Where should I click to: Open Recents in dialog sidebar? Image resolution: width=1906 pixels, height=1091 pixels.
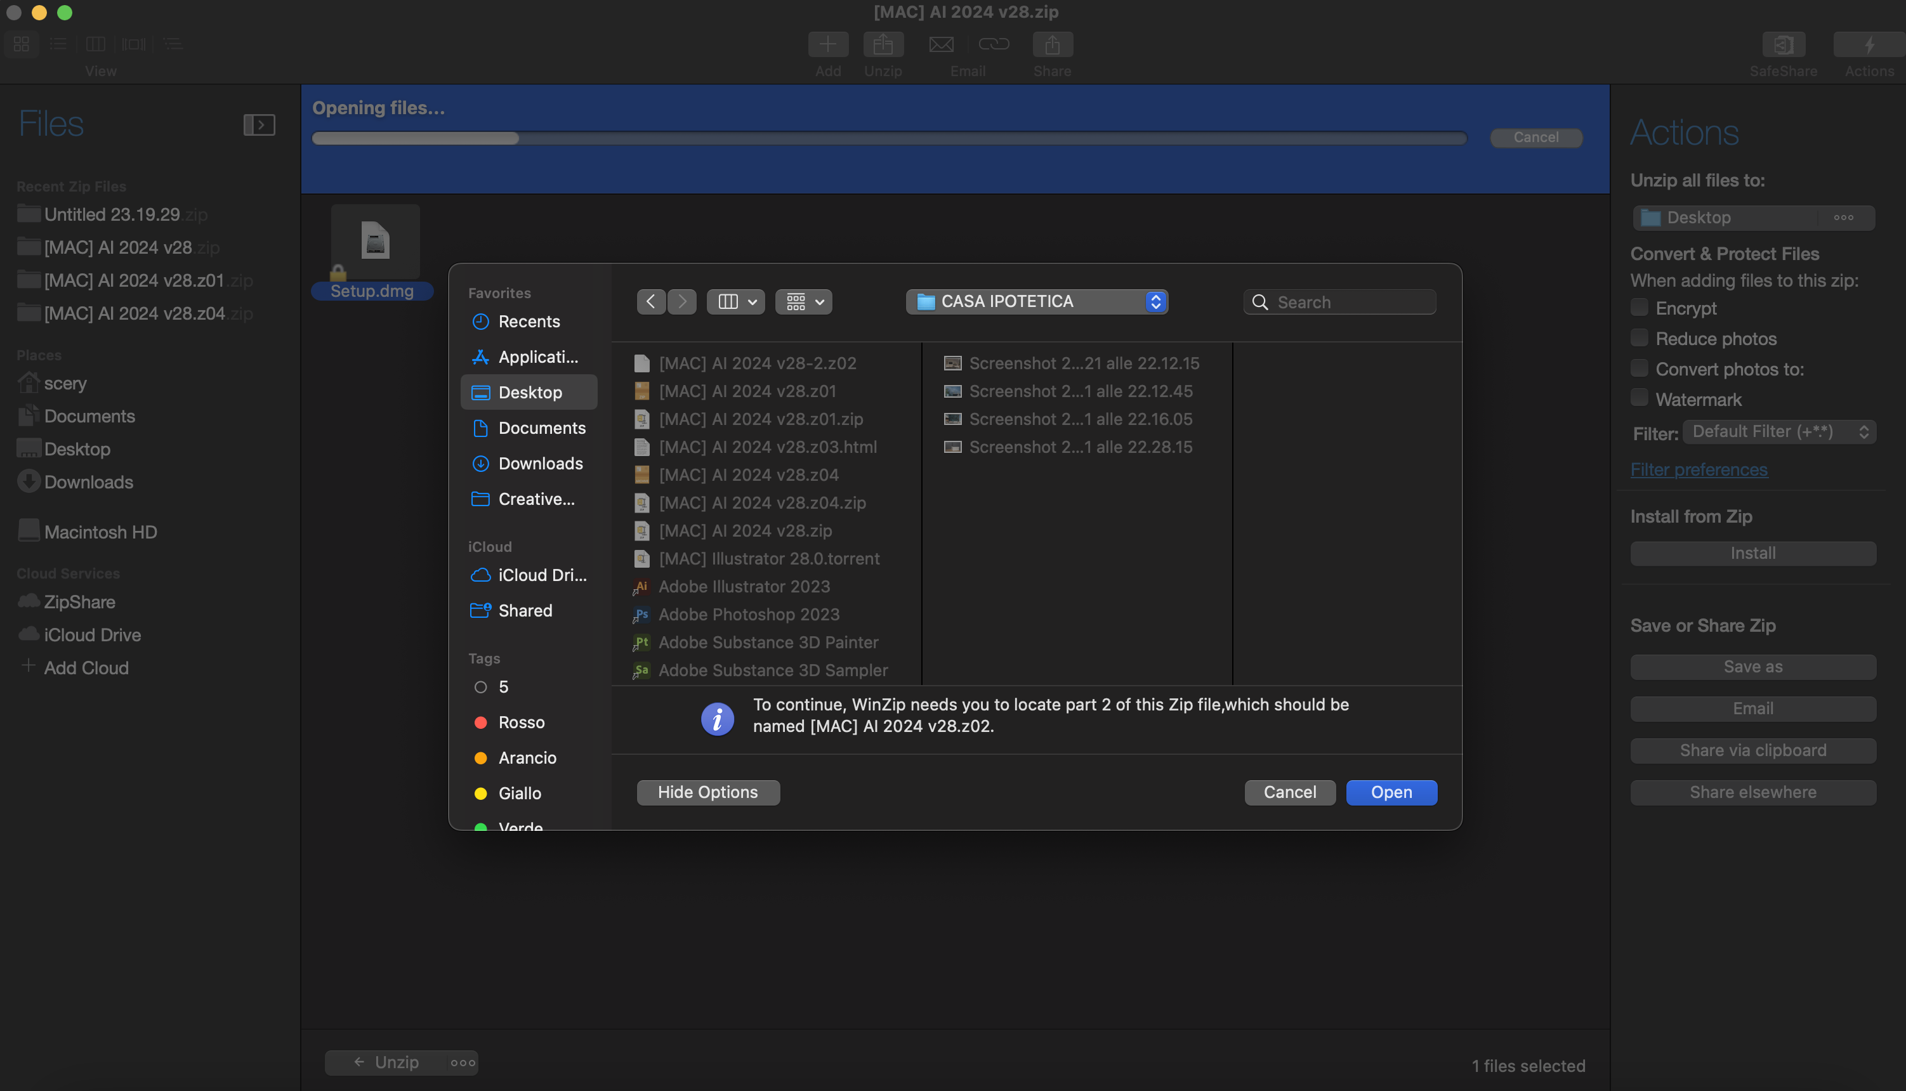point(529,322)
